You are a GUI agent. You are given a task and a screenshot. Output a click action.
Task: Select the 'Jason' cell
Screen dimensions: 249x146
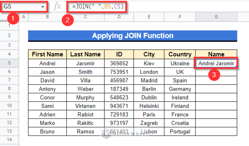click(x=47, y=72)
